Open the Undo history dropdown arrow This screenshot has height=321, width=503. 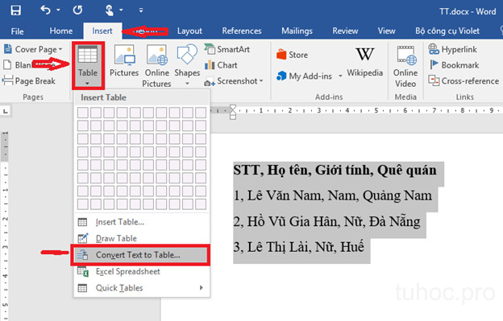point(58,10)
